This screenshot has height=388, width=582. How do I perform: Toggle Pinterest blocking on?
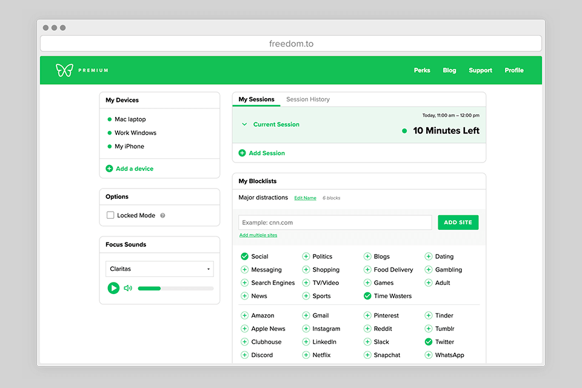[367, 316]
